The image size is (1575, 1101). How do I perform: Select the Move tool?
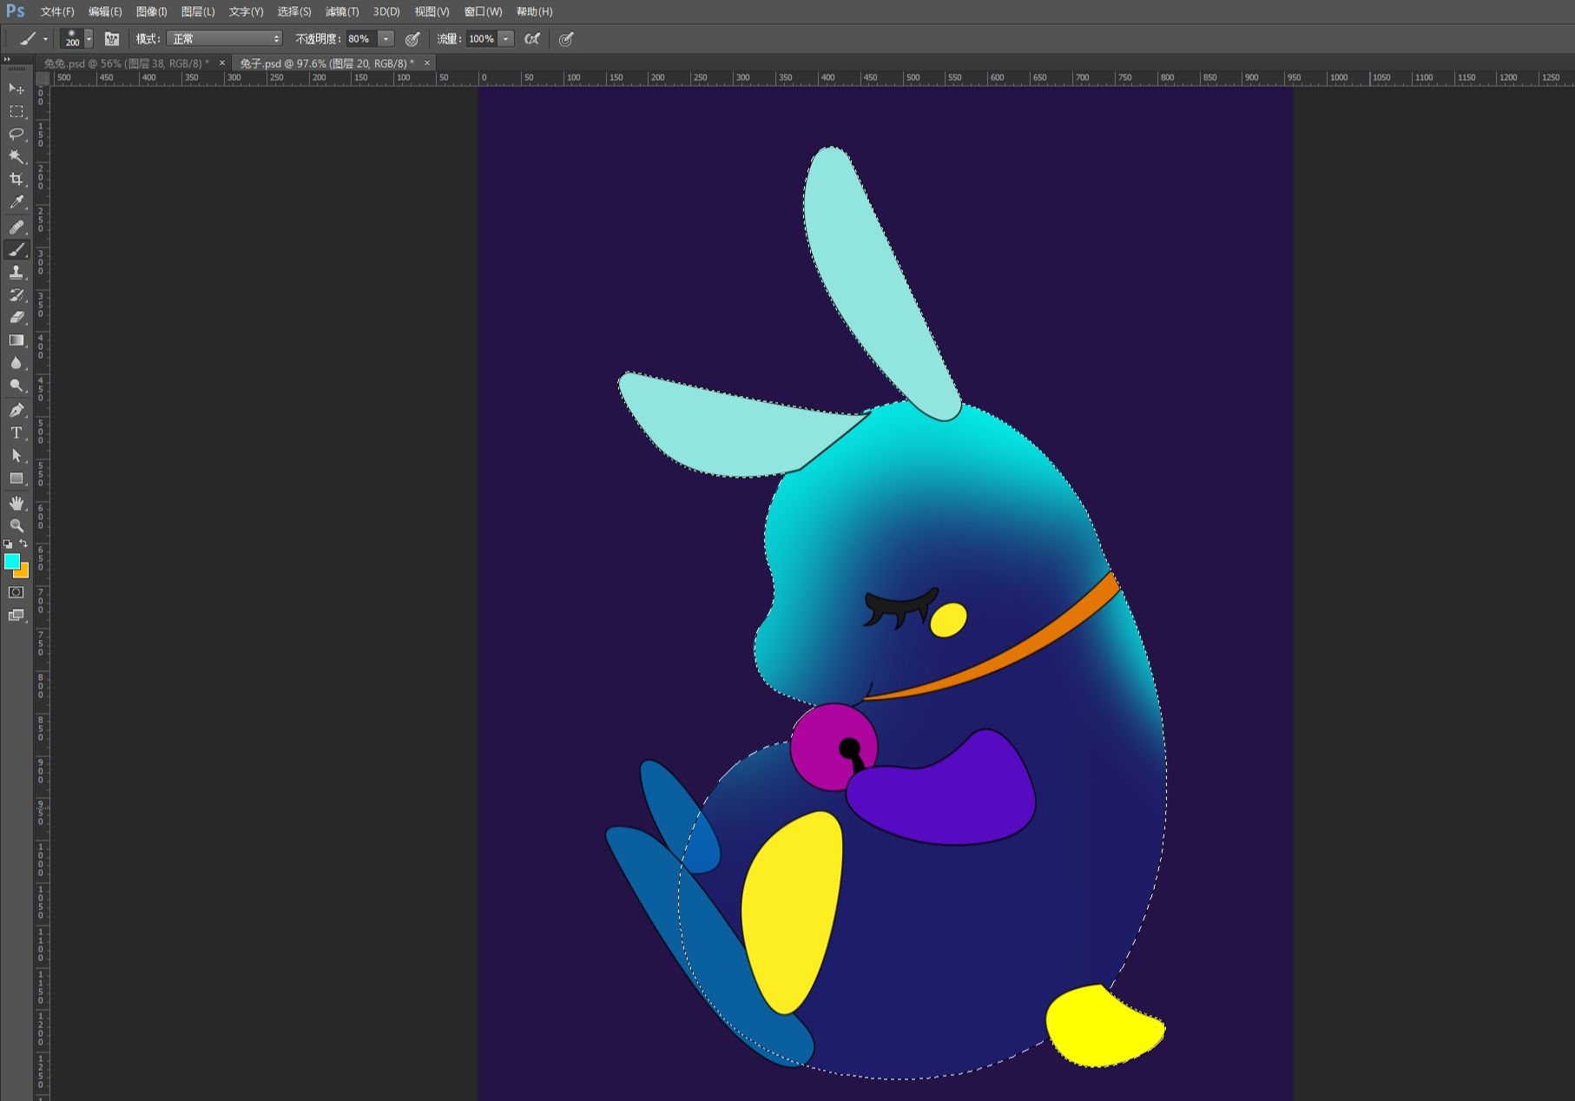[16, 89]
